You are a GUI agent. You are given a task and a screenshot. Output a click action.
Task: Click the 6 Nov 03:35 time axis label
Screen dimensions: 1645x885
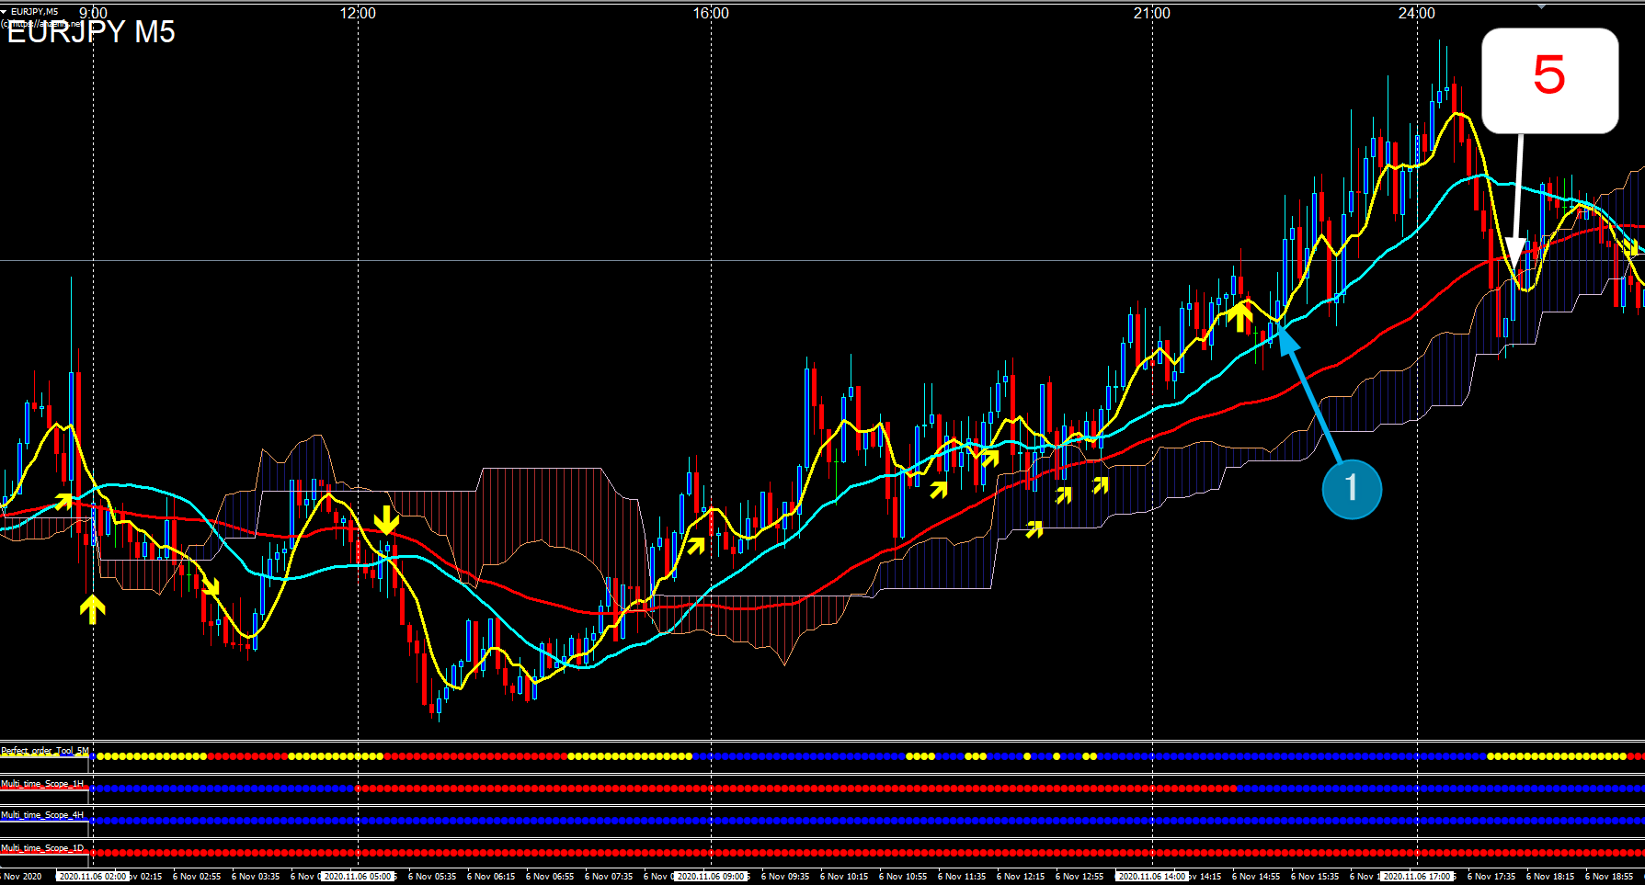(x=256, y=877)
